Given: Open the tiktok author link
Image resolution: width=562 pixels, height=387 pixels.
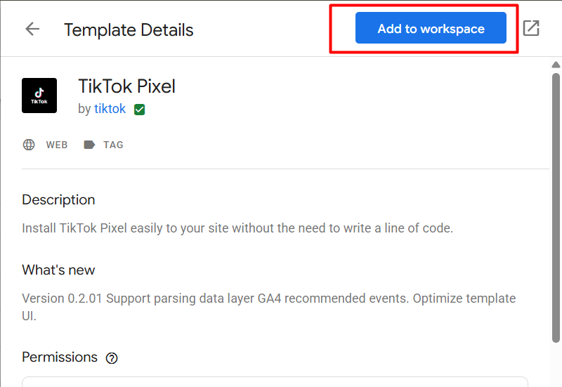Looking at the screenshot, I should coord(110,109).
